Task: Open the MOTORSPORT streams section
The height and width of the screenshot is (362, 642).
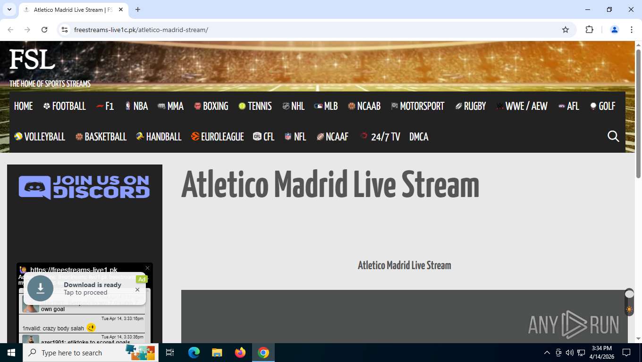Action: pos(418,106)
